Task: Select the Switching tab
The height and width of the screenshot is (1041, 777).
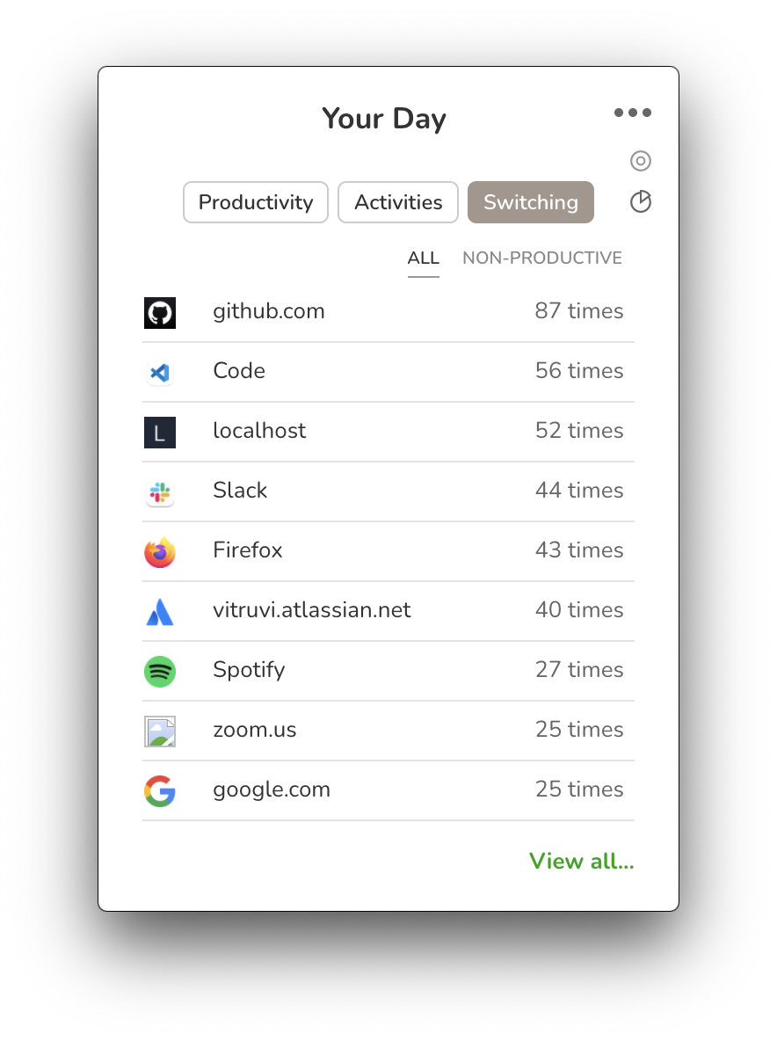Action: point(531,202)
